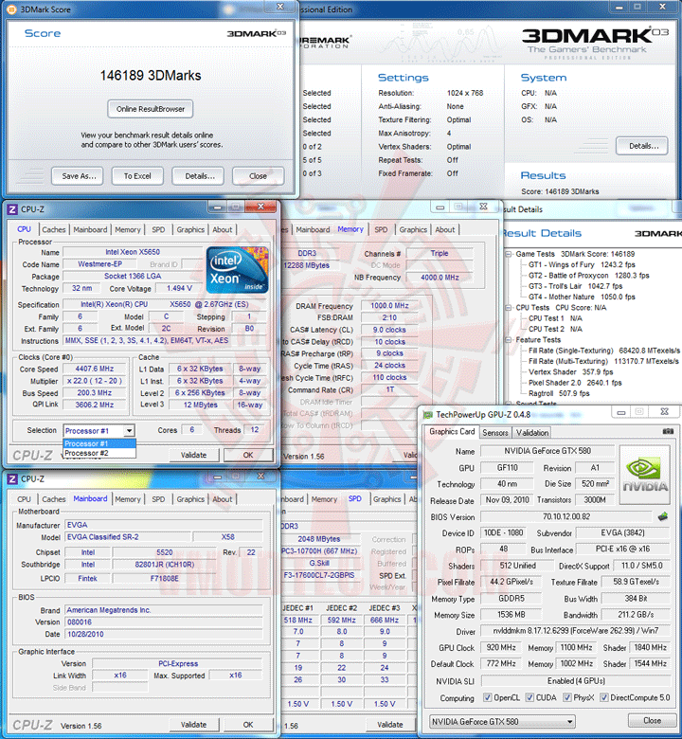Switch to Memory tab in top CPU-Z window
Viewport: 682px width, 739px height.
click(128, 229)
